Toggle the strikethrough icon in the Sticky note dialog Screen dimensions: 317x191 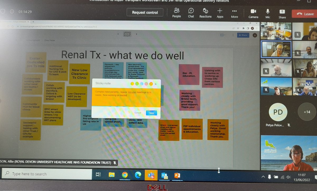(x=156, y=83)
